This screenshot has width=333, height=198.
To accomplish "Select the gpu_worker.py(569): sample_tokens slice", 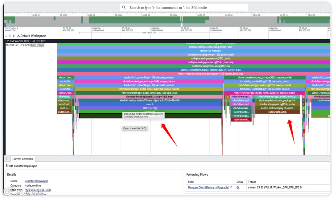I will (x=149, y=81).
